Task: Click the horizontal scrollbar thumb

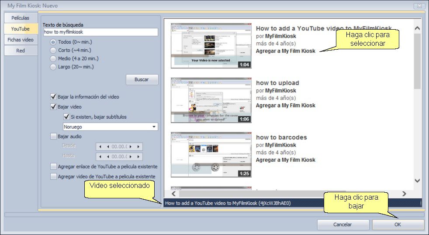Action: [x=263, y=194]
